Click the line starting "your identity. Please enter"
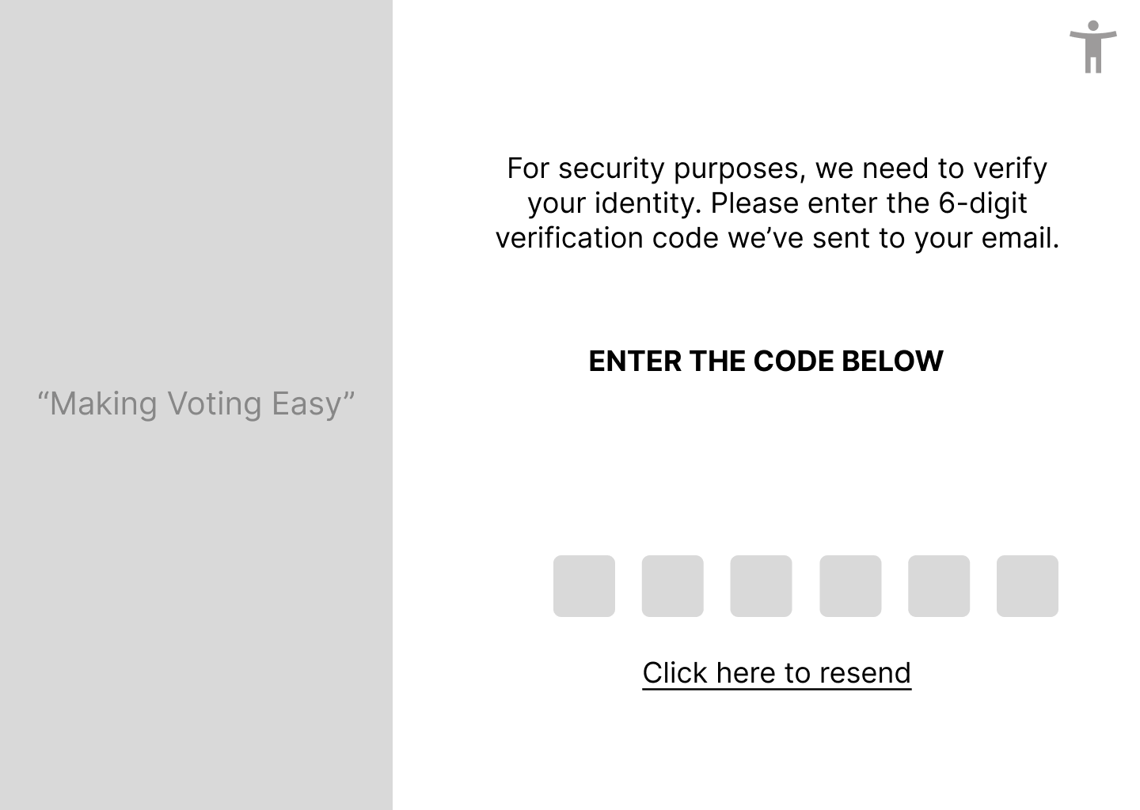 pos(777,203)
